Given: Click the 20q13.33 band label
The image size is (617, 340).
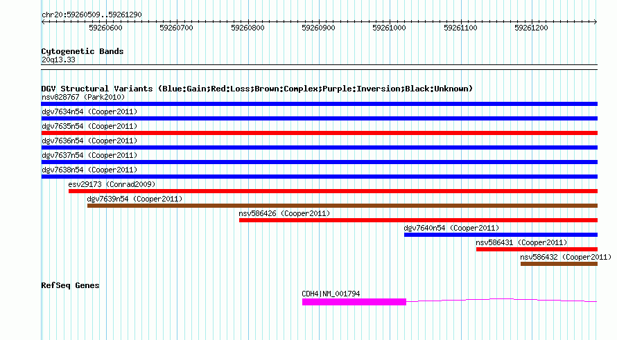Looking at the screenshot, I should pos(58,60).
